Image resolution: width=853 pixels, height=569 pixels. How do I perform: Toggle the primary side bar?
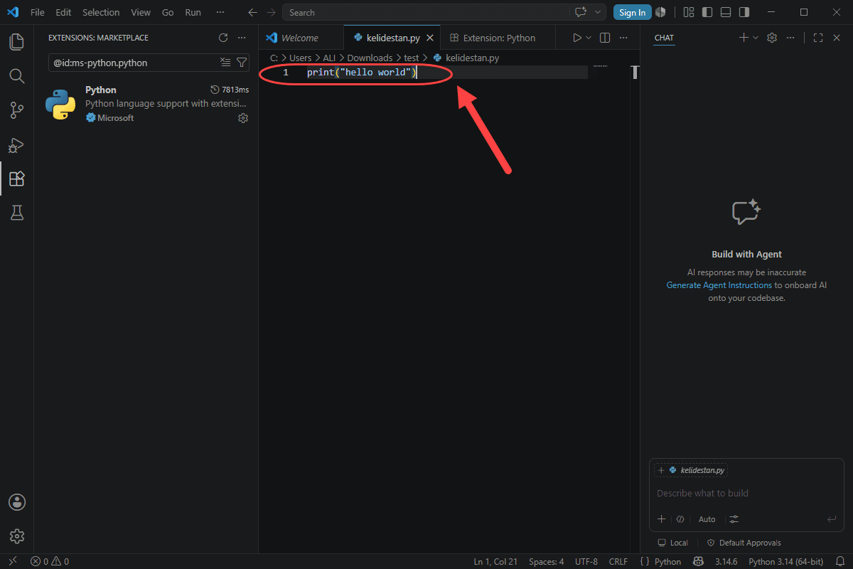click(707, 12)
